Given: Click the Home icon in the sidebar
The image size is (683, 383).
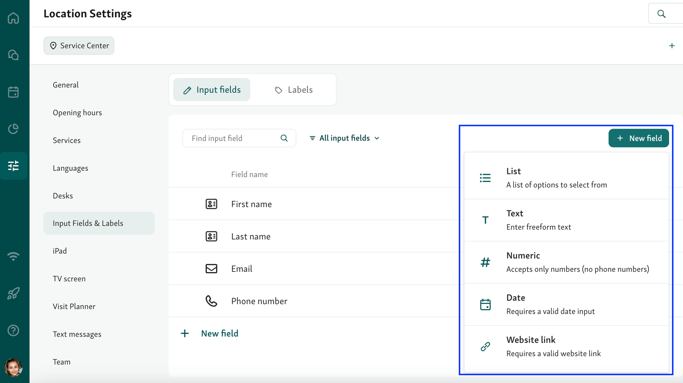Looking at the screenshot, I should (13, 18).
